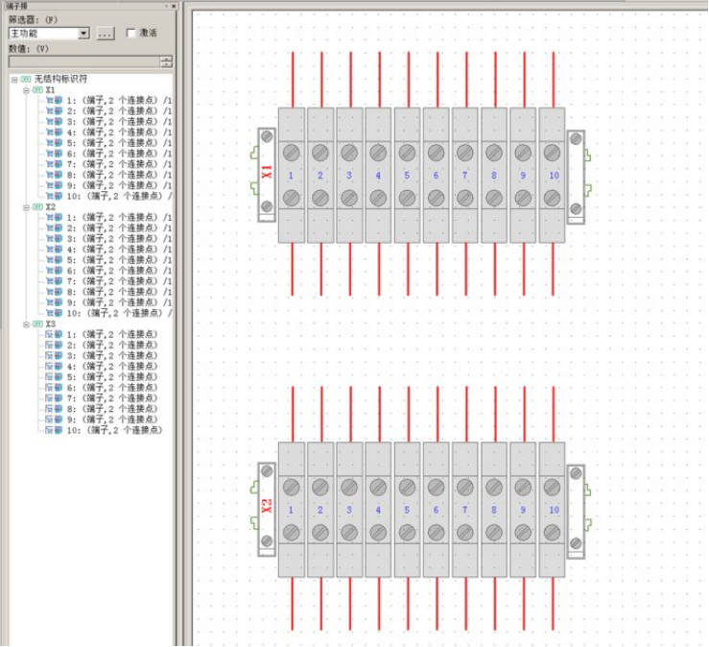
Task: Click terminal 7 icon under X1
Action: point(55,164)
